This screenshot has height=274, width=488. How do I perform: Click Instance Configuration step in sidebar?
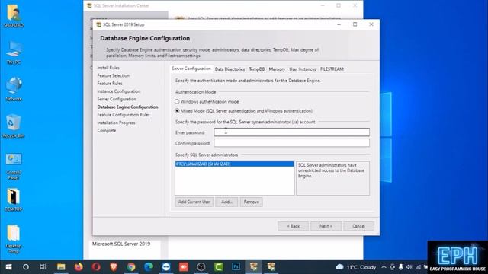click(119, 91)
